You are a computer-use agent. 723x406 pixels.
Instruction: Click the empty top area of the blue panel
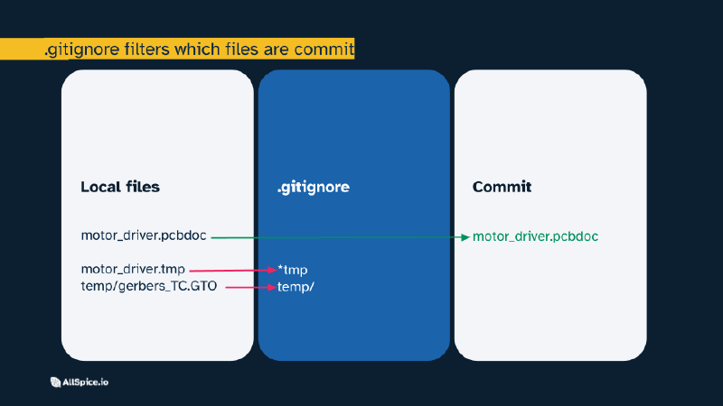tap(353, 117)
